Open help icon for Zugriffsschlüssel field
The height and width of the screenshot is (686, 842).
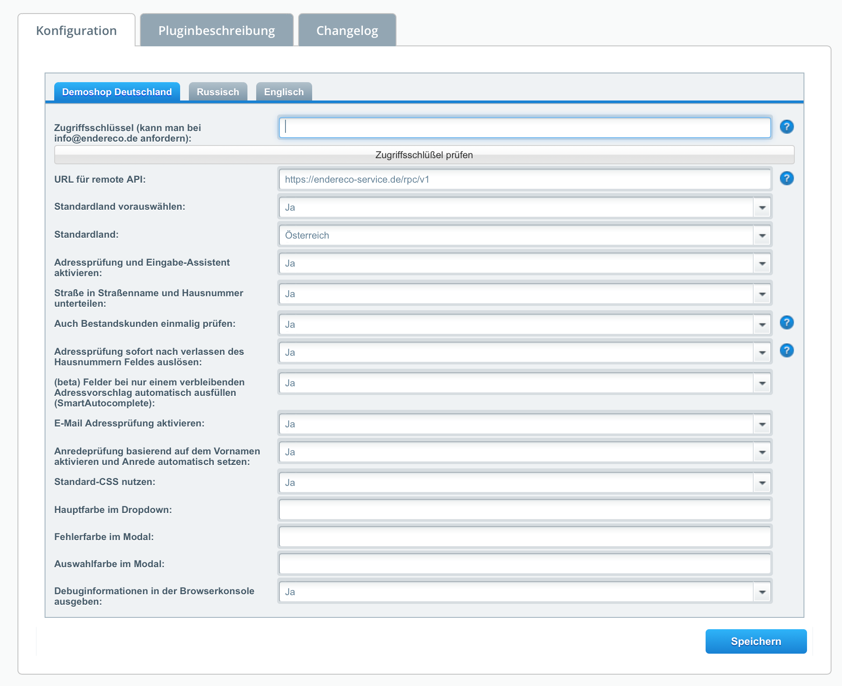pyautogui.click(x=786, y=127)
